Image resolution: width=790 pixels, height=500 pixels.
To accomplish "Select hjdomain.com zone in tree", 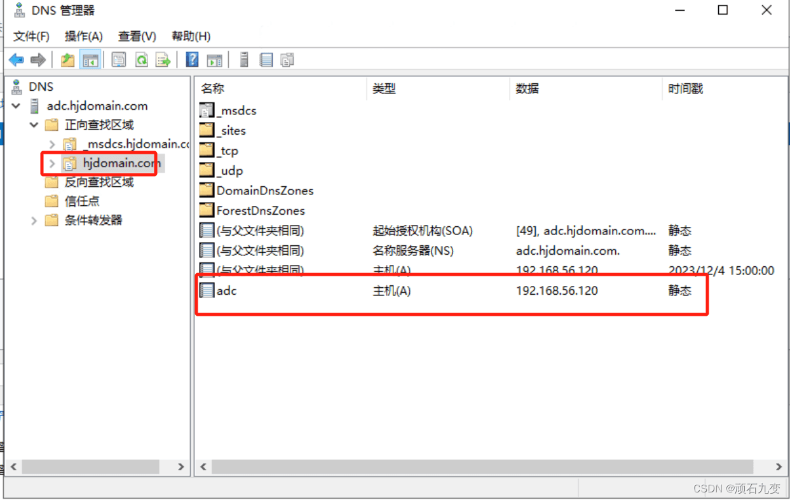I will click(x=122, y=163).
